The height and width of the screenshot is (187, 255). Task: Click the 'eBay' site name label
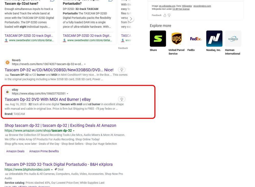(15, 90)
